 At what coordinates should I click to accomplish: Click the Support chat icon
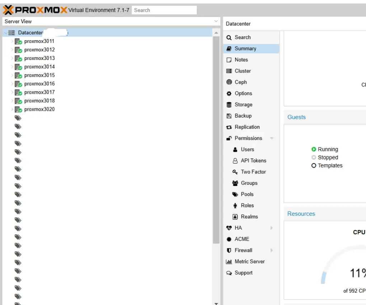[229, 273]
